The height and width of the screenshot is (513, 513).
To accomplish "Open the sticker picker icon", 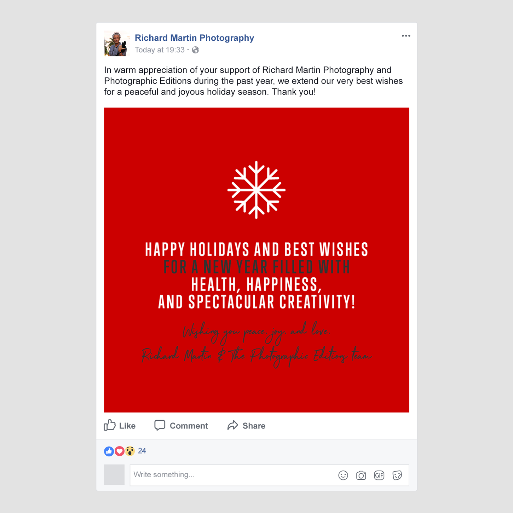I will [x=397, y=475].
